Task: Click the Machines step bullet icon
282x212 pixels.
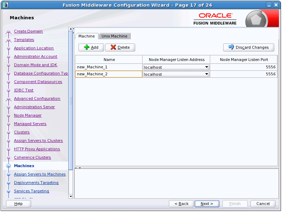Action: (x=8, y=166)
